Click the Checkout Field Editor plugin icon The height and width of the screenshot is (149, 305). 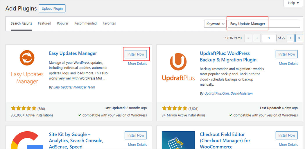point(178,140)
